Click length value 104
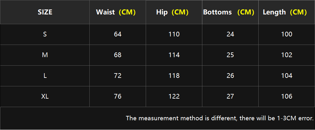Screen dimensions: 315x130 tap(287, 76)
